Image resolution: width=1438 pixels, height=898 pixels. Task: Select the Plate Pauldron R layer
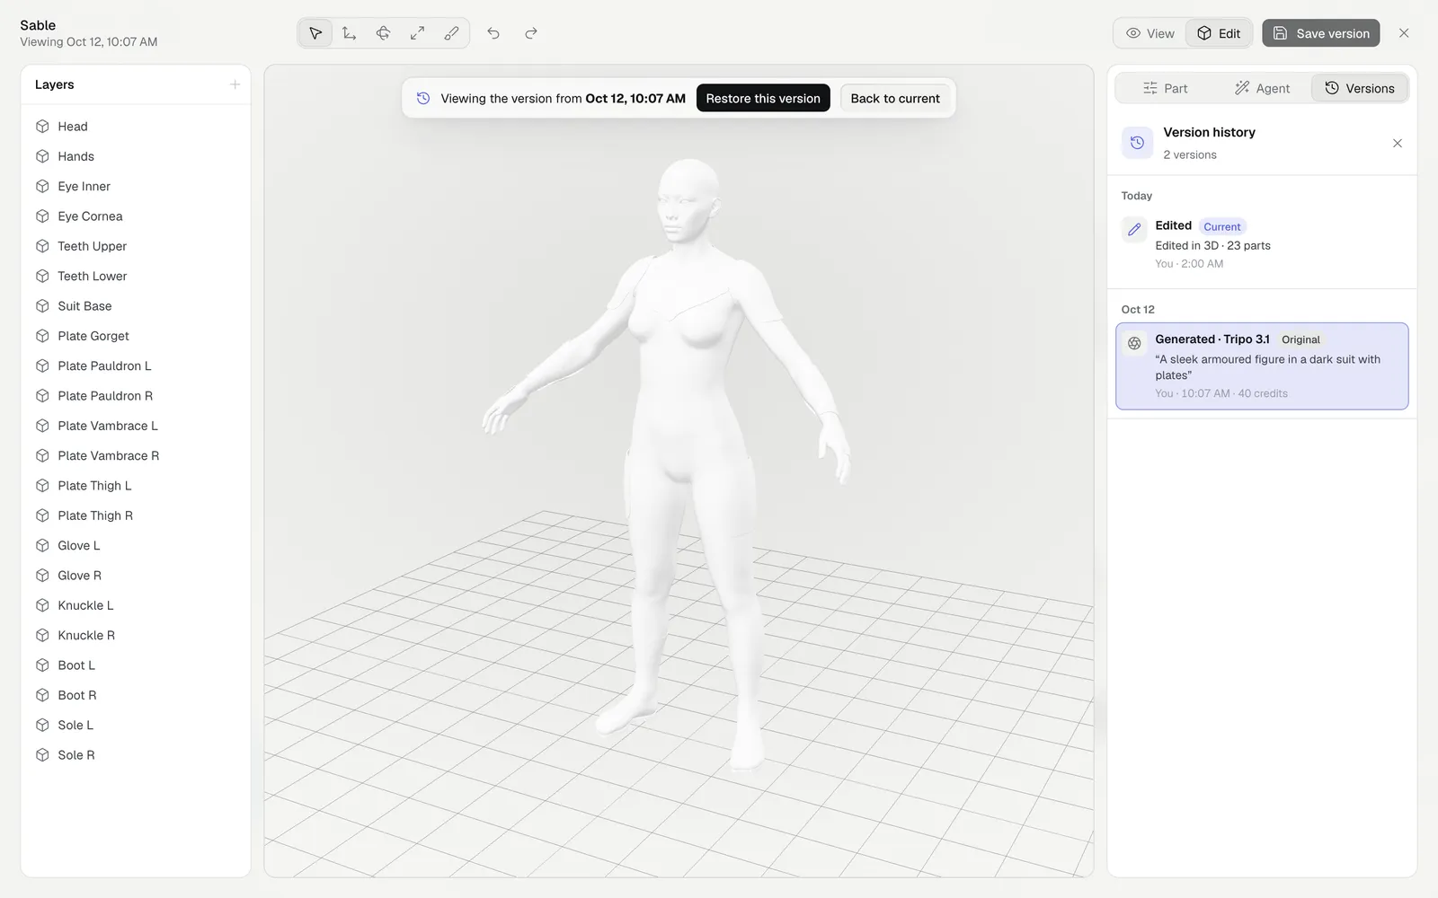tap(136, 396)
